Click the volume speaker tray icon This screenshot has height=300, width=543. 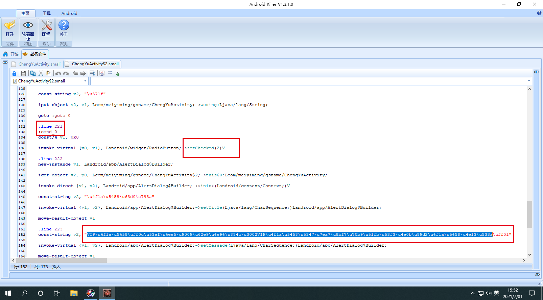[x=489, y=293]
